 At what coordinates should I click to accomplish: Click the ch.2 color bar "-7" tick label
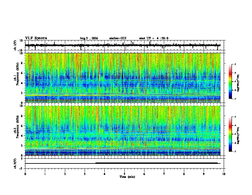[x=234, y=151]
